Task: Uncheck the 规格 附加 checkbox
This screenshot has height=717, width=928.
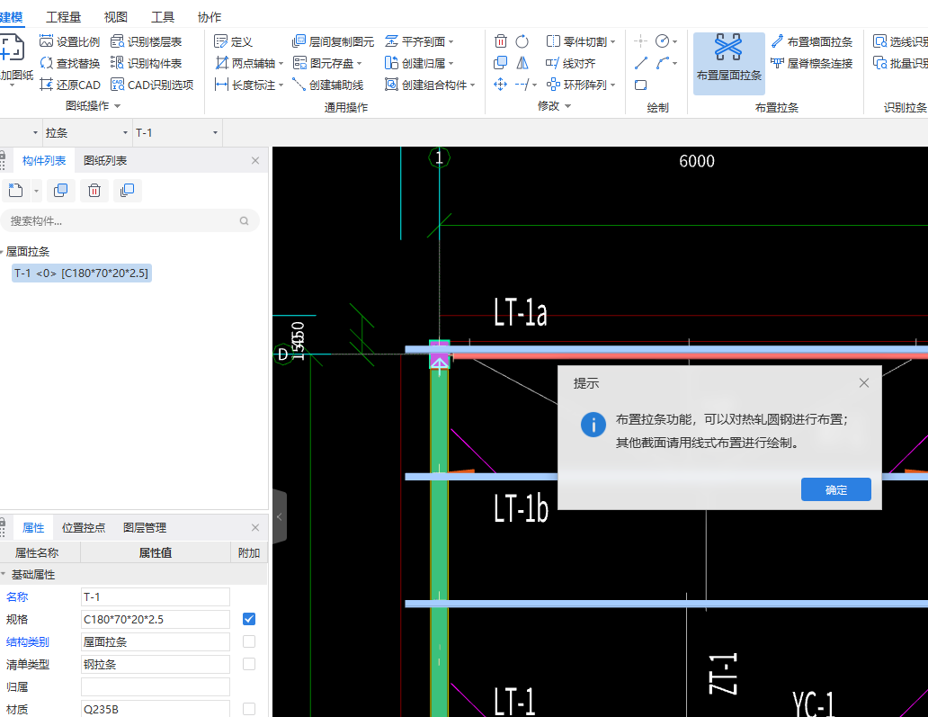Action: pos(249,619)
